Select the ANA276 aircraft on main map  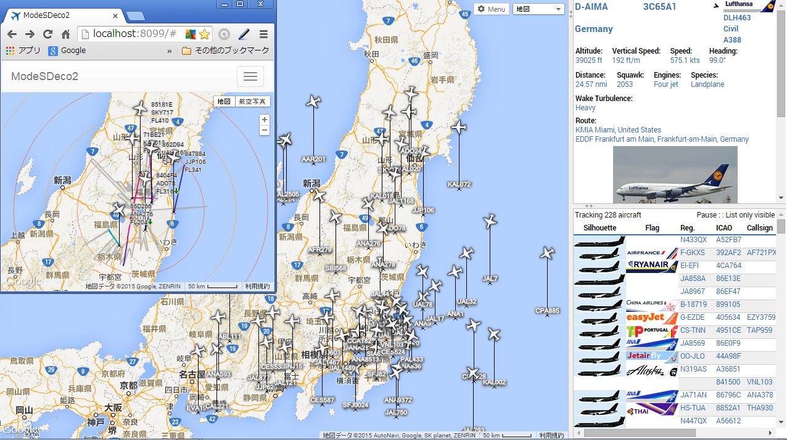(368, 203)
